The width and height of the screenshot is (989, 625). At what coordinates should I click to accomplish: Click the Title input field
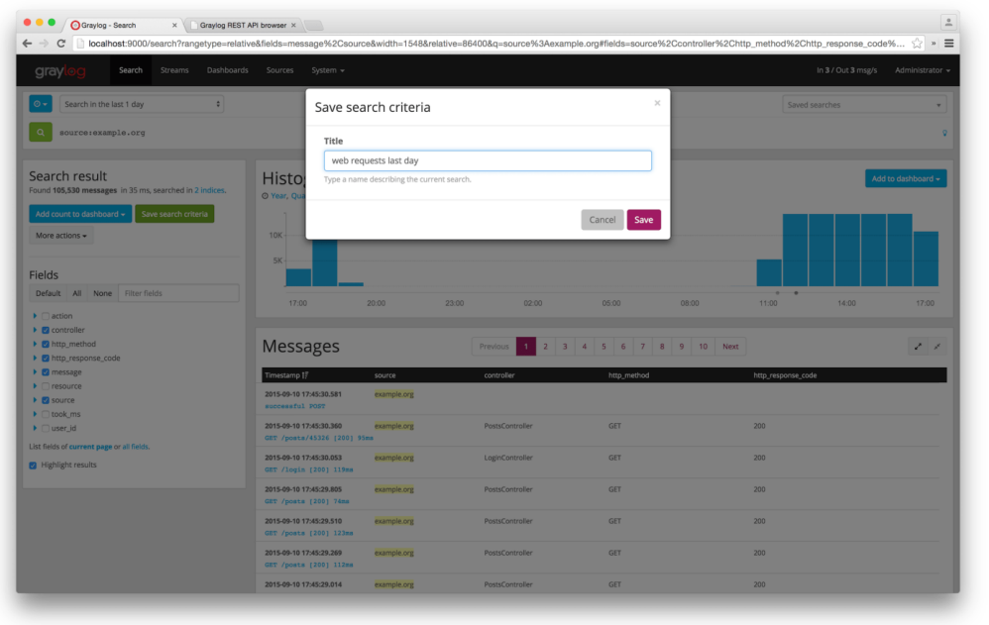point(488,160)
